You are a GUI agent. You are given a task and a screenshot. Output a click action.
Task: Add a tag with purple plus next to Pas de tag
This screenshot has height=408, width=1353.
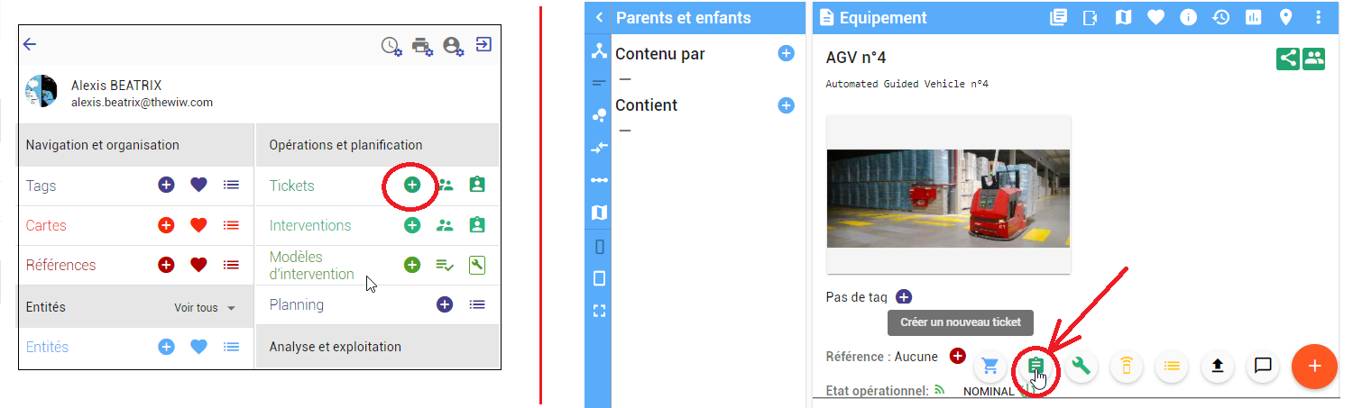(x=904, y=297)
